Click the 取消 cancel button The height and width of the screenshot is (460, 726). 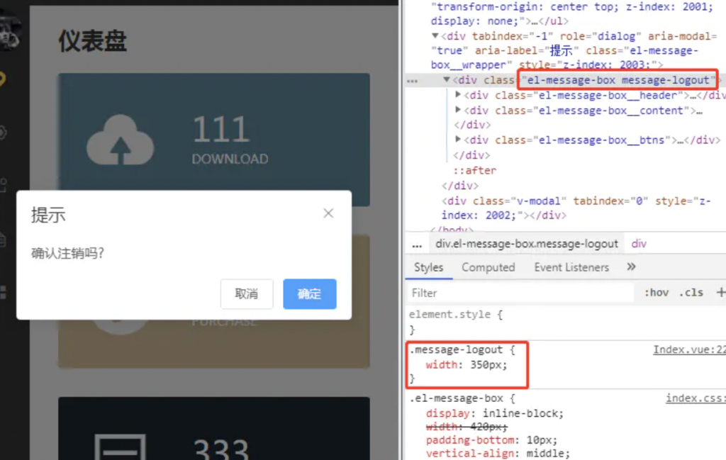247,294
